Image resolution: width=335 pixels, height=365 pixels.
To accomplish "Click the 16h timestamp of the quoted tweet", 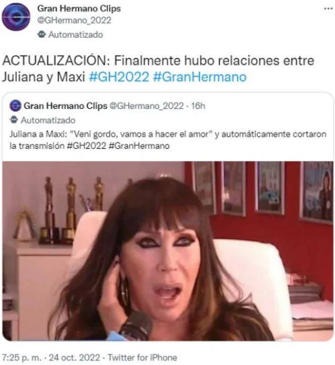I will [x=198, y=106].
